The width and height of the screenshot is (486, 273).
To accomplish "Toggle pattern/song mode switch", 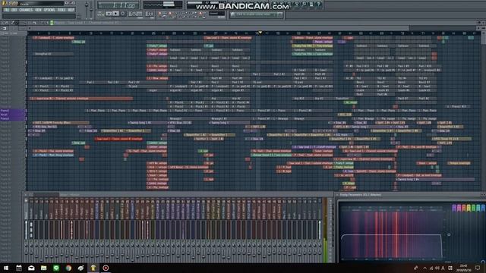I will point(100,14).
